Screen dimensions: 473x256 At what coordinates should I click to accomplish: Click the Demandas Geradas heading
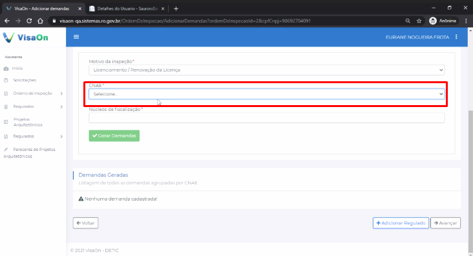click(x=103, y=175)
